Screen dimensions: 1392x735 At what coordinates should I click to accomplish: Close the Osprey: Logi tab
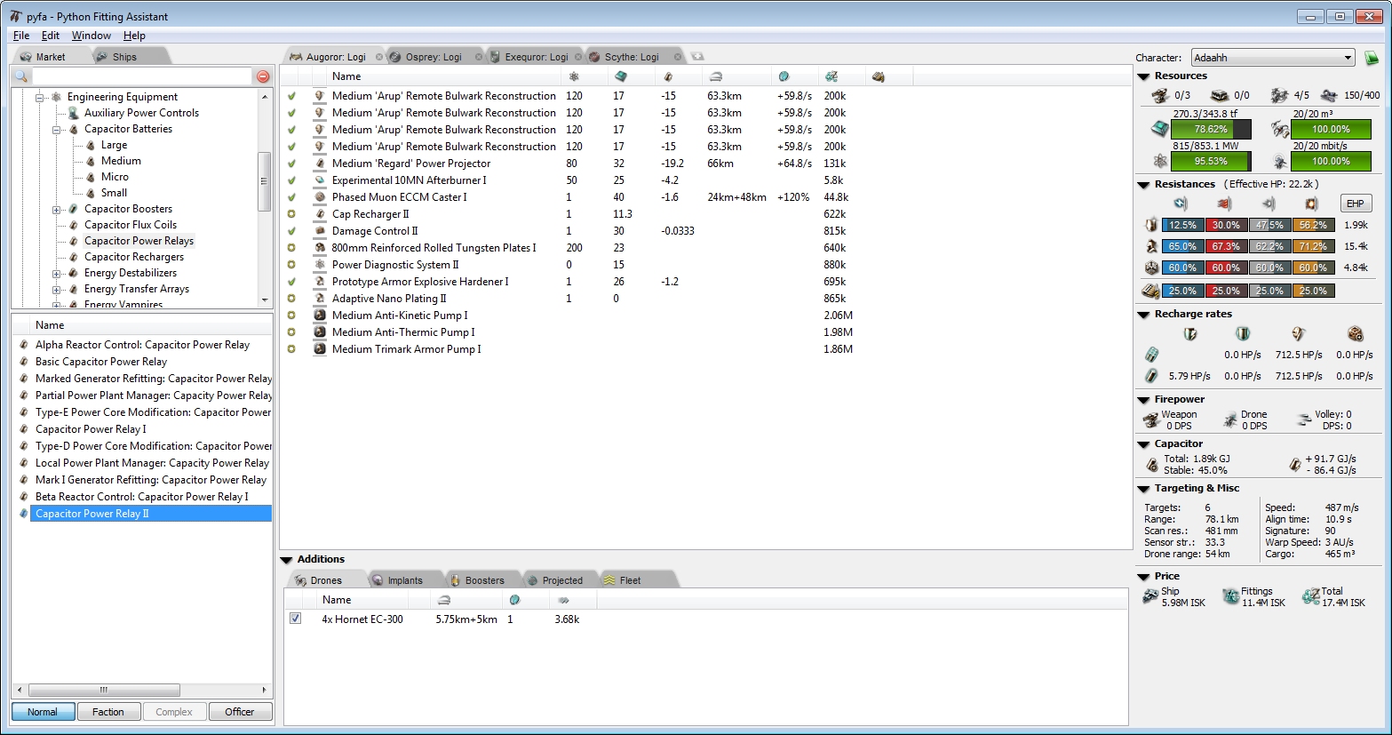tap(479, 57)
